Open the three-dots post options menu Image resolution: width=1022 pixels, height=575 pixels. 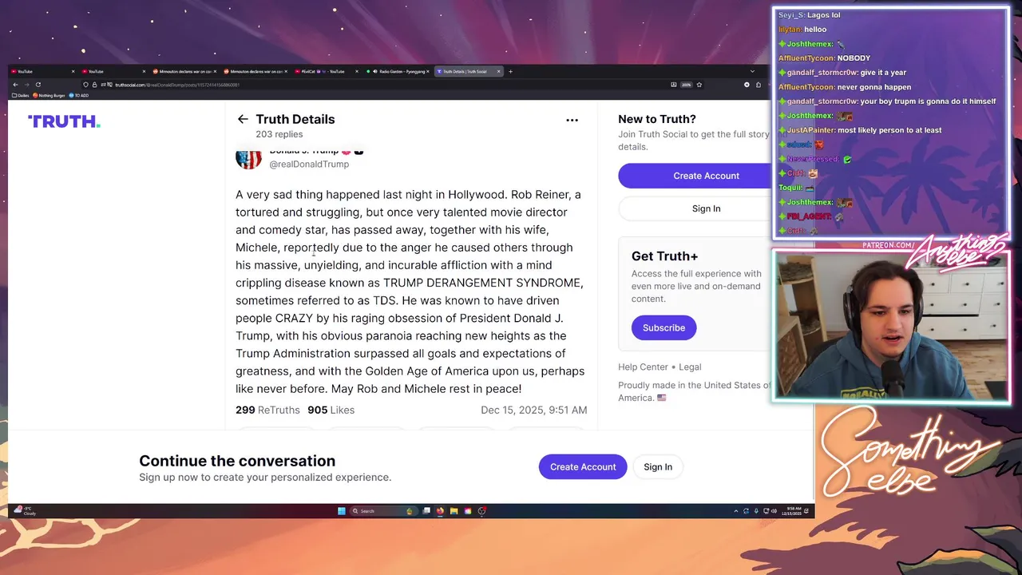point(572,120)
